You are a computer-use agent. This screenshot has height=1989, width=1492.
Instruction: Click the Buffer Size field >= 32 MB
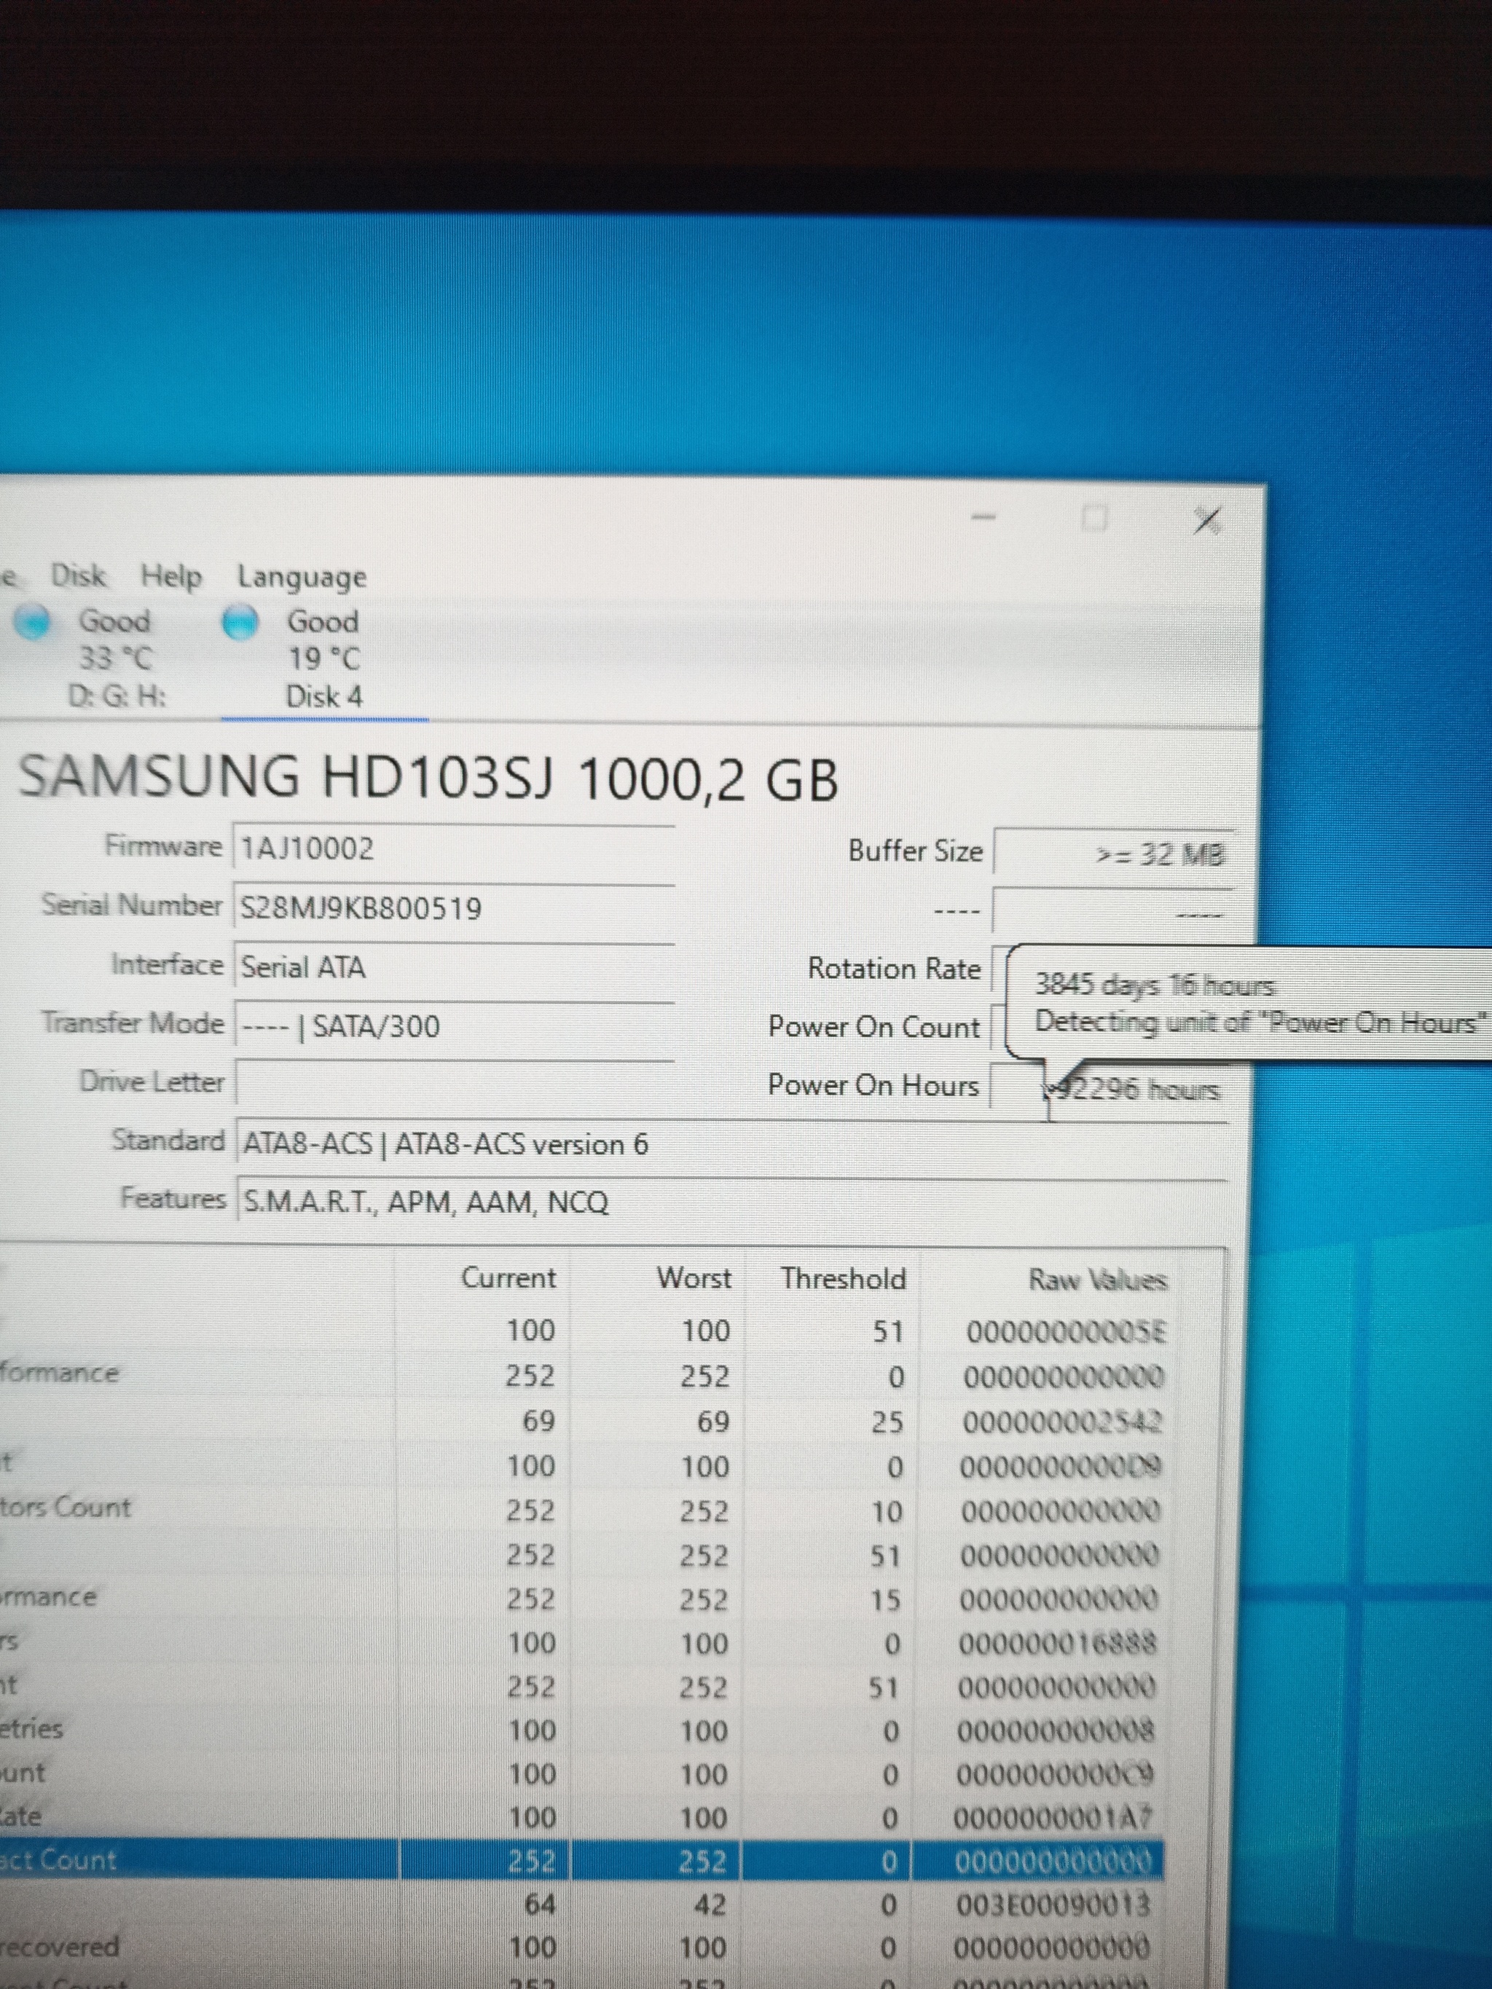1113,852
